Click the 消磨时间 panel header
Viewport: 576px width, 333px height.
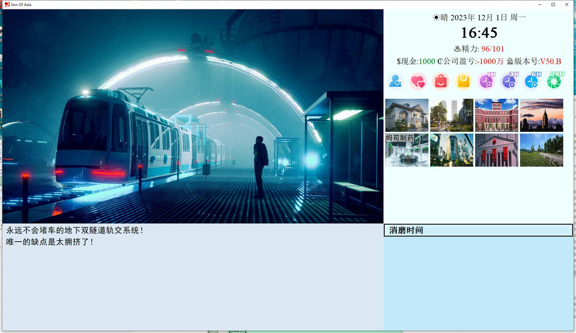[405, 230]
